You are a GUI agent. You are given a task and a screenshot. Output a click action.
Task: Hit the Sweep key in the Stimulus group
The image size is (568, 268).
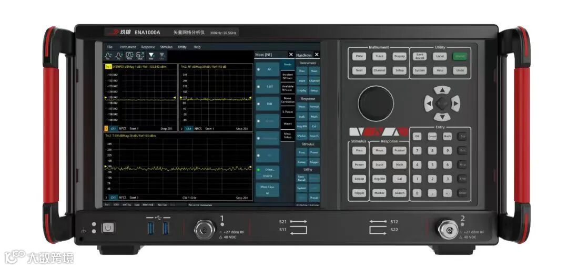point(359,179)
